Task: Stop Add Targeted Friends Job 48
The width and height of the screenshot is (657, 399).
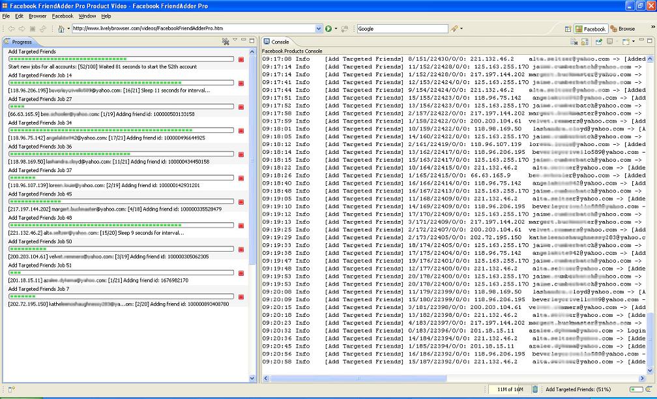Action: [241, 226]
